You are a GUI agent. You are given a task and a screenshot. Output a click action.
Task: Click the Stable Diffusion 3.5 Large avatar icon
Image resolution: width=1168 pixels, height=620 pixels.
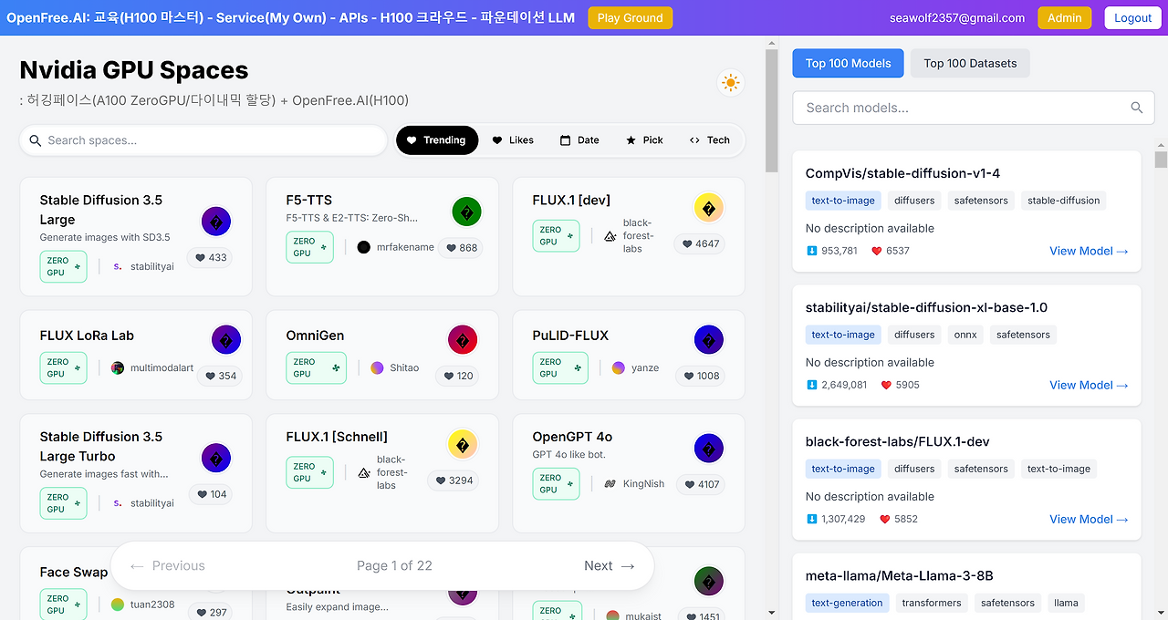point(216,222)
